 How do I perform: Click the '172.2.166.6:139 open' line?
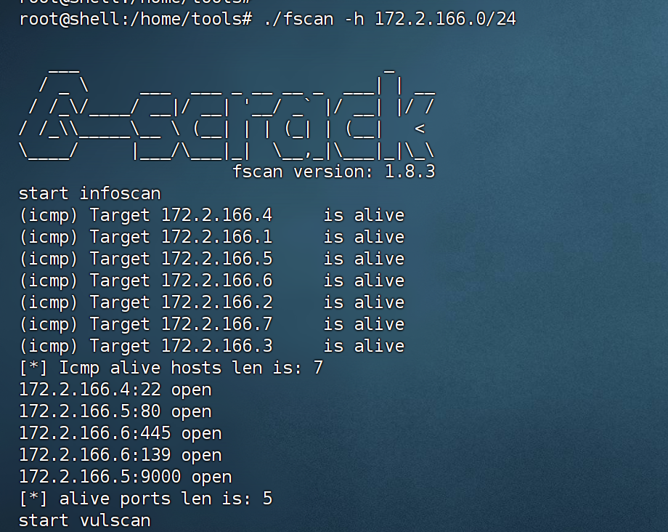coord(121,455)
